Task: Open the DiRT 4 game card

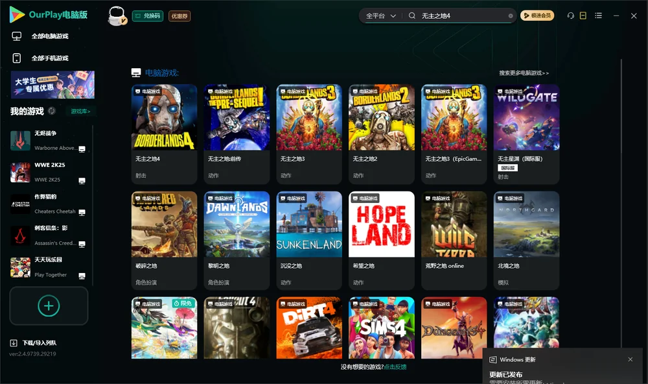Action: coord(309,328)
